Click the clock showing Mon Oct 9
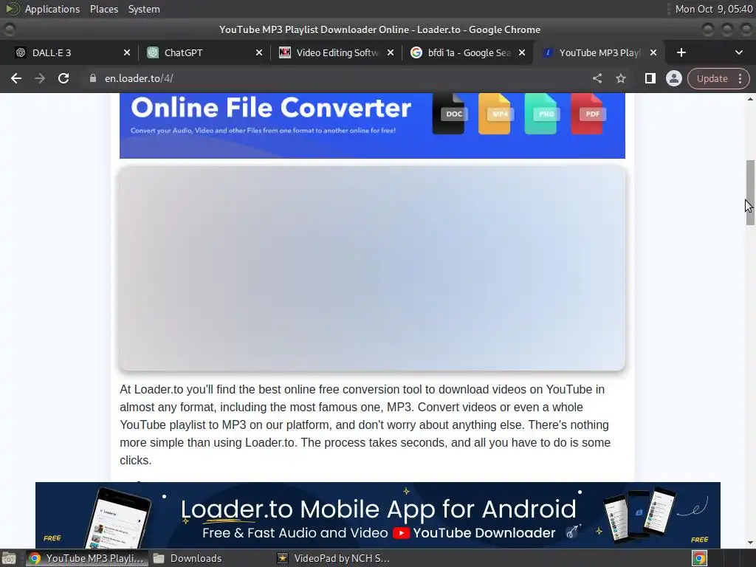 tap(714, 9)
